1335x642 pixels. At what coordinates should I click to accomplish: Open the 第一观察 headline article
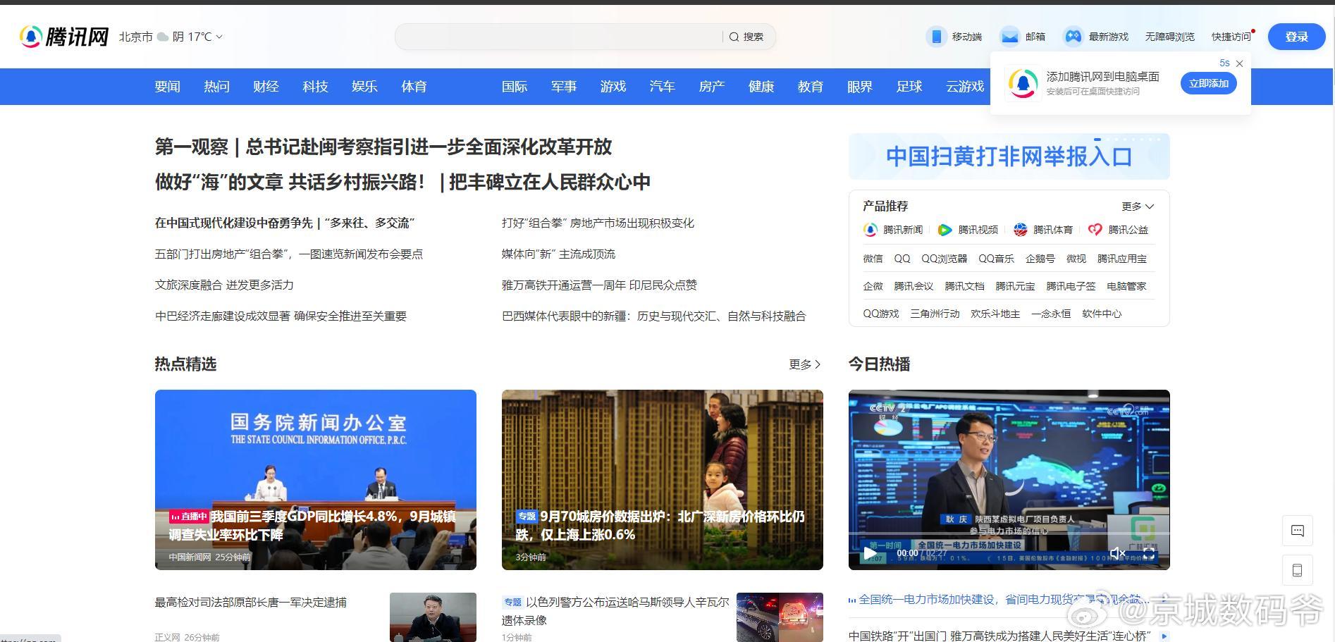point(383,147)
